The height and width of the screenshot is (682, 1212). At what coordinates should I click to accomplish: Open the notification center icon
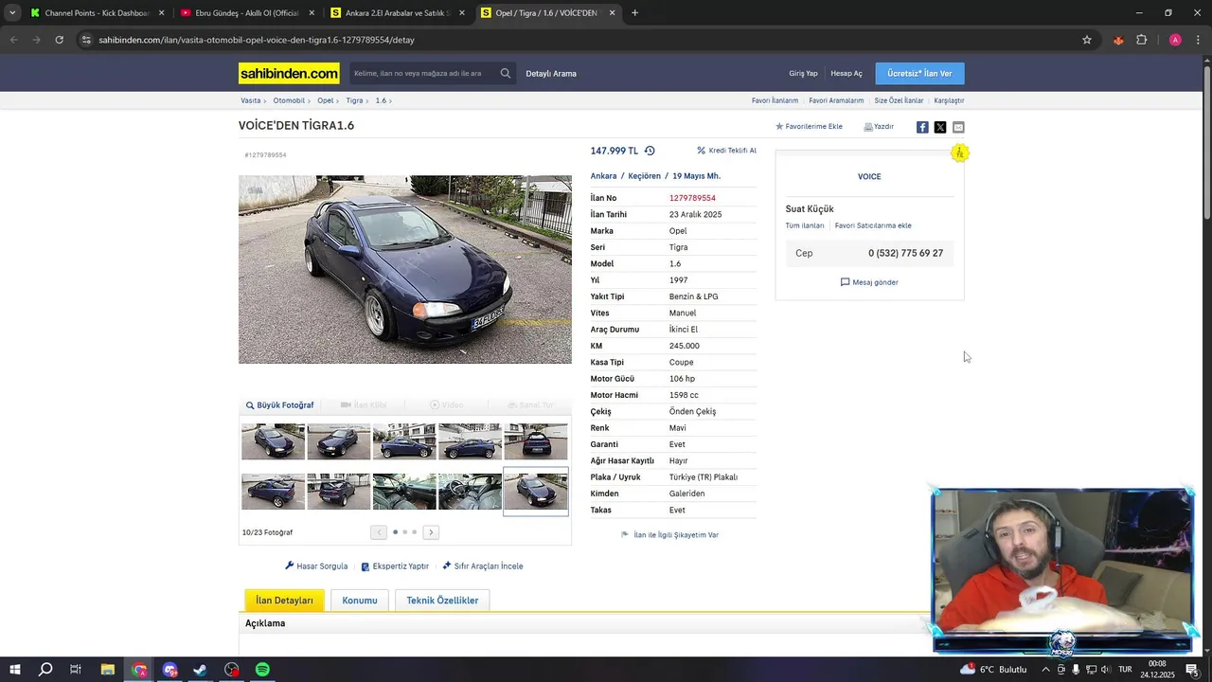[x=1192, y=670]
